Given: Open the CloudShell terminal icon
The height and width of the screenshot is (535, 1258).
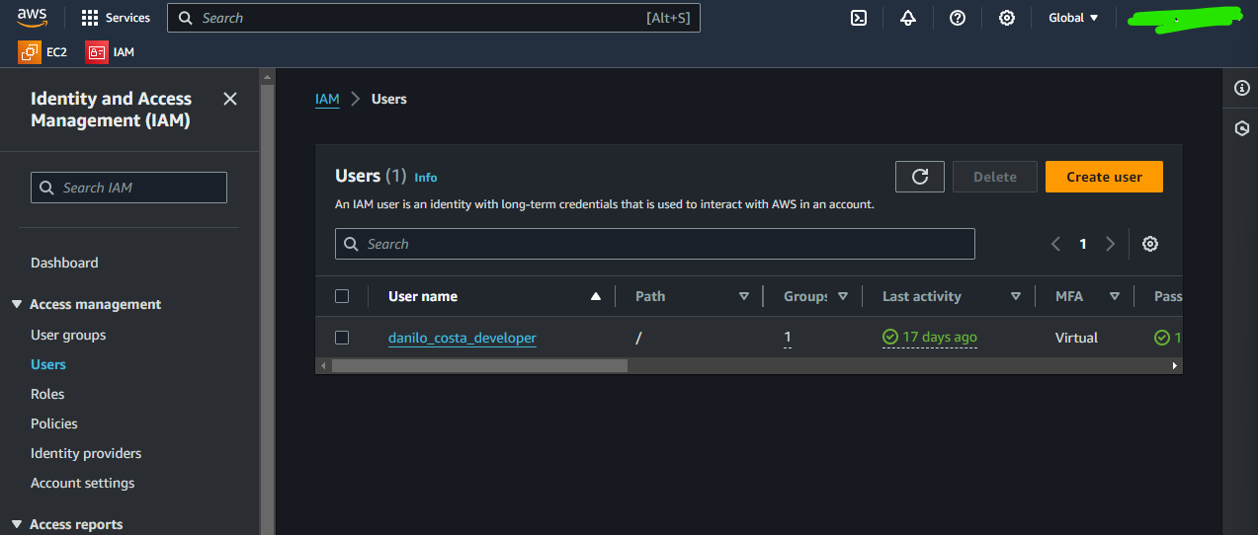Looking at the screenshot, I should 859,18.
